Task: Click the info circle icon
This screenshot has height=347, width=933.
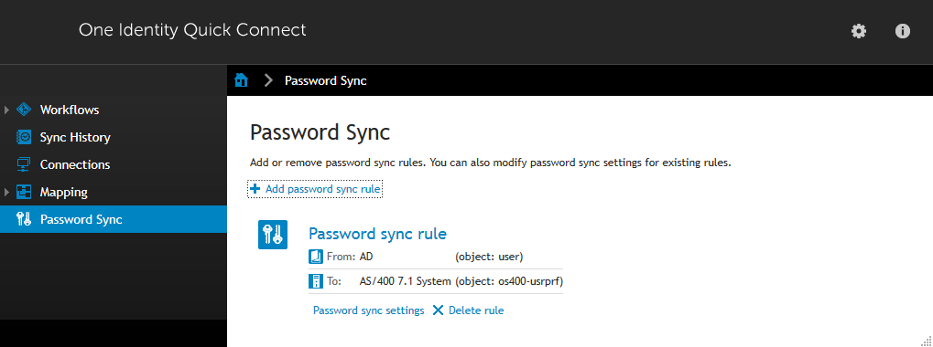Action: tap(903, 31)
